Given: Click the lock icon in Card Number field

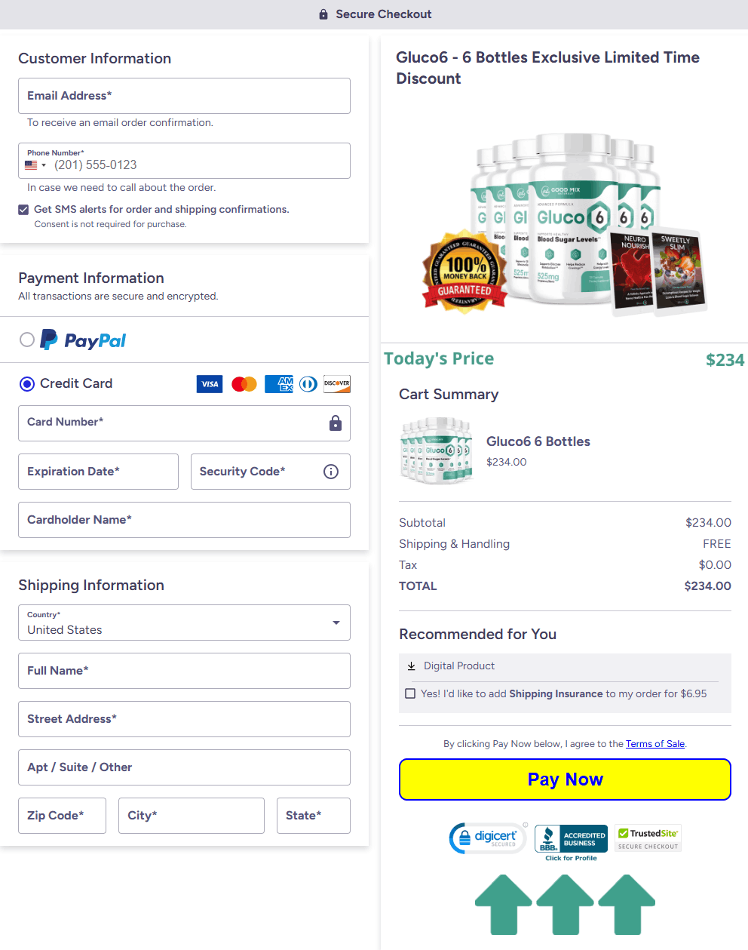Looking at the screenshot, I should pyautogui.click(x=336, y=423).
